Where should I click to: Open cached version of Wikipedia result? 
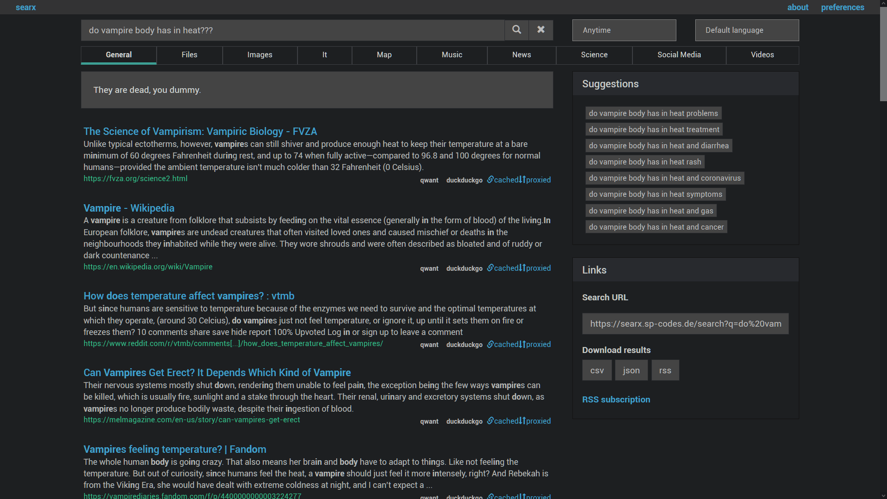pyautogui.click(x=503, y=268)
